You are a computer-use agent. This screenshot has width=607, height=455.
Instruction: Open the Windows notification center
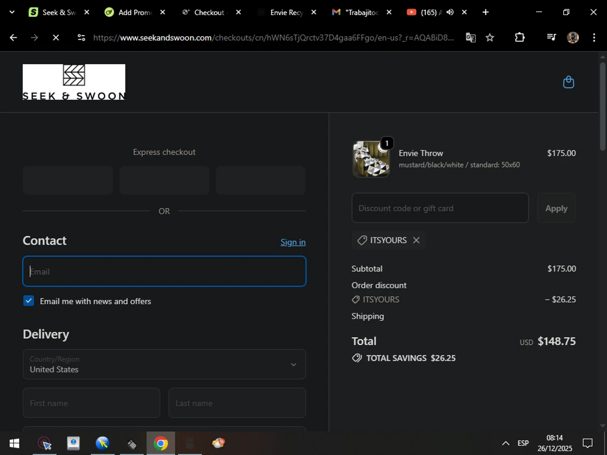pos(588,443)
